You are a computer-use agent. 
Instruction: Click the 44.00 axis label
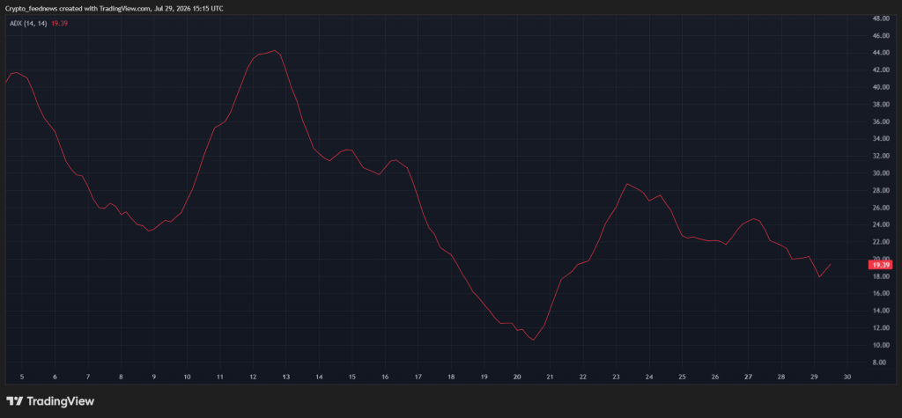coord(882,53)
